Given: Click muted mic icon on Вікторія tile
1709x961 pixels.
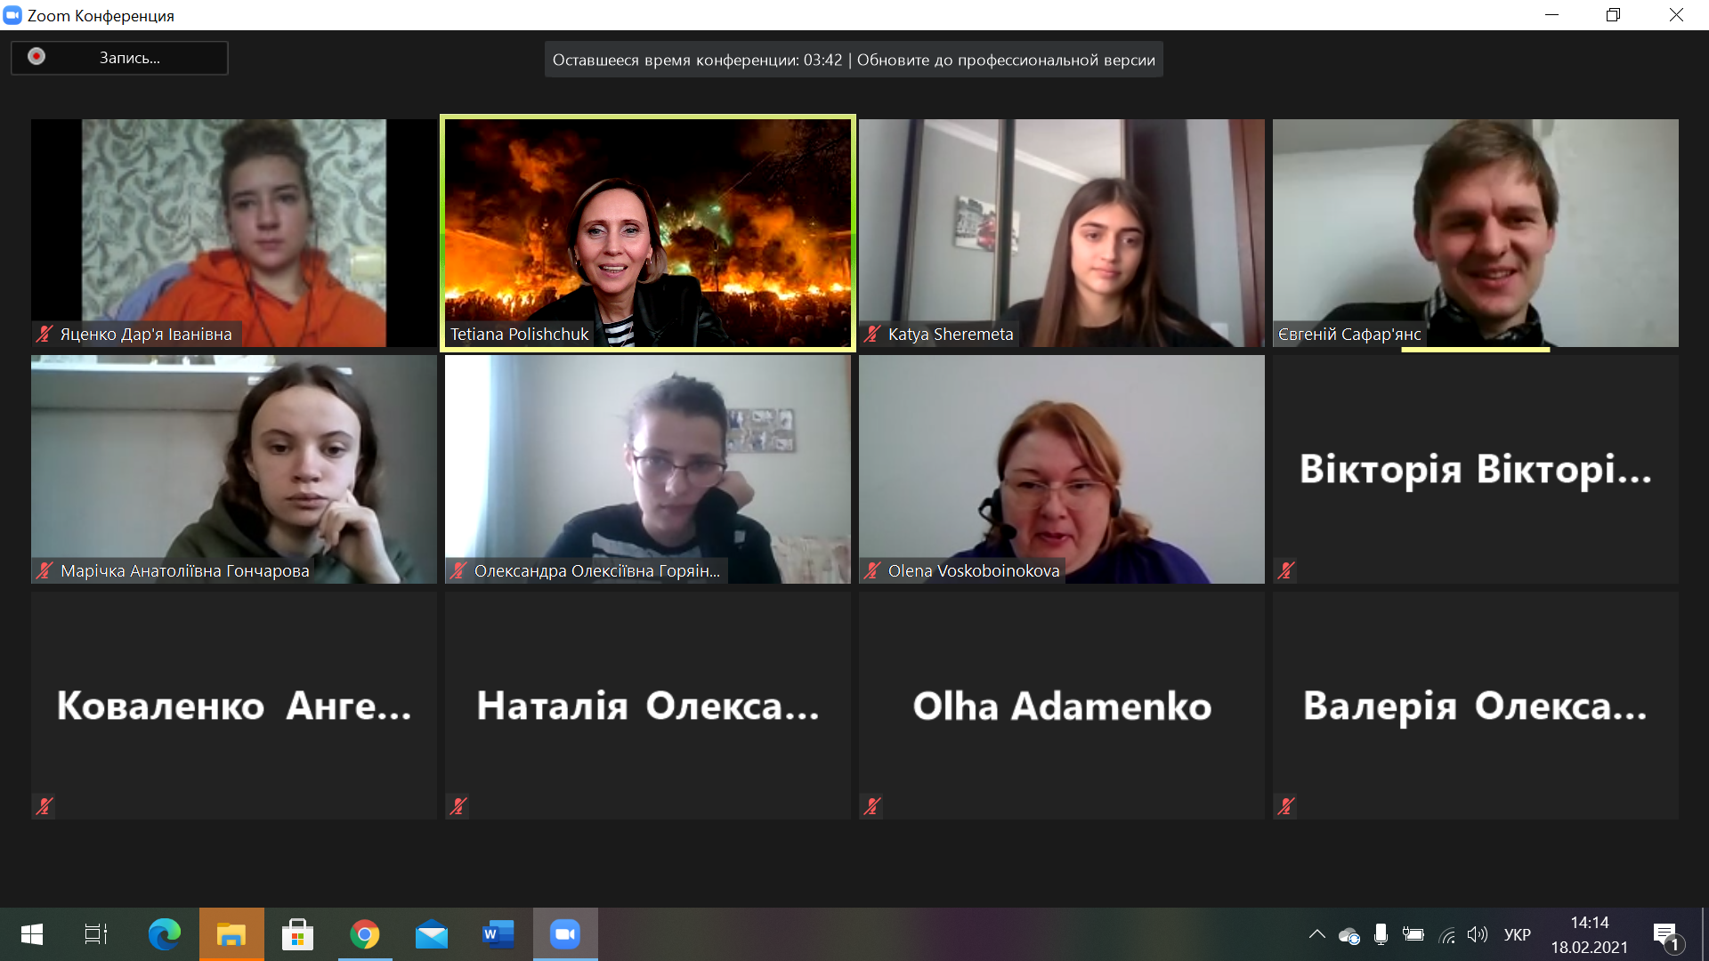Looking at the screenshot, I should (x=1285, y=571).
